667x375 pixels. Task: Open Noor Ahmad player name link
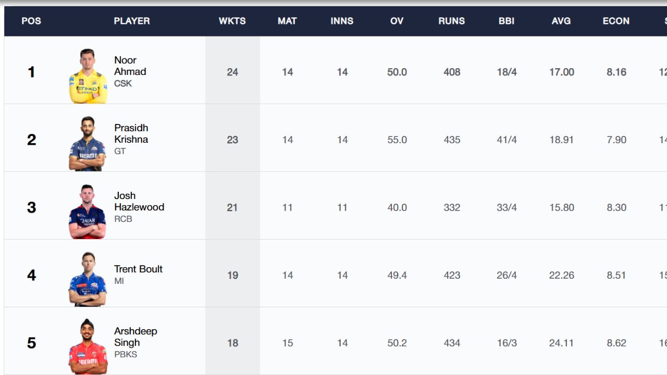[x=130, y=66]
